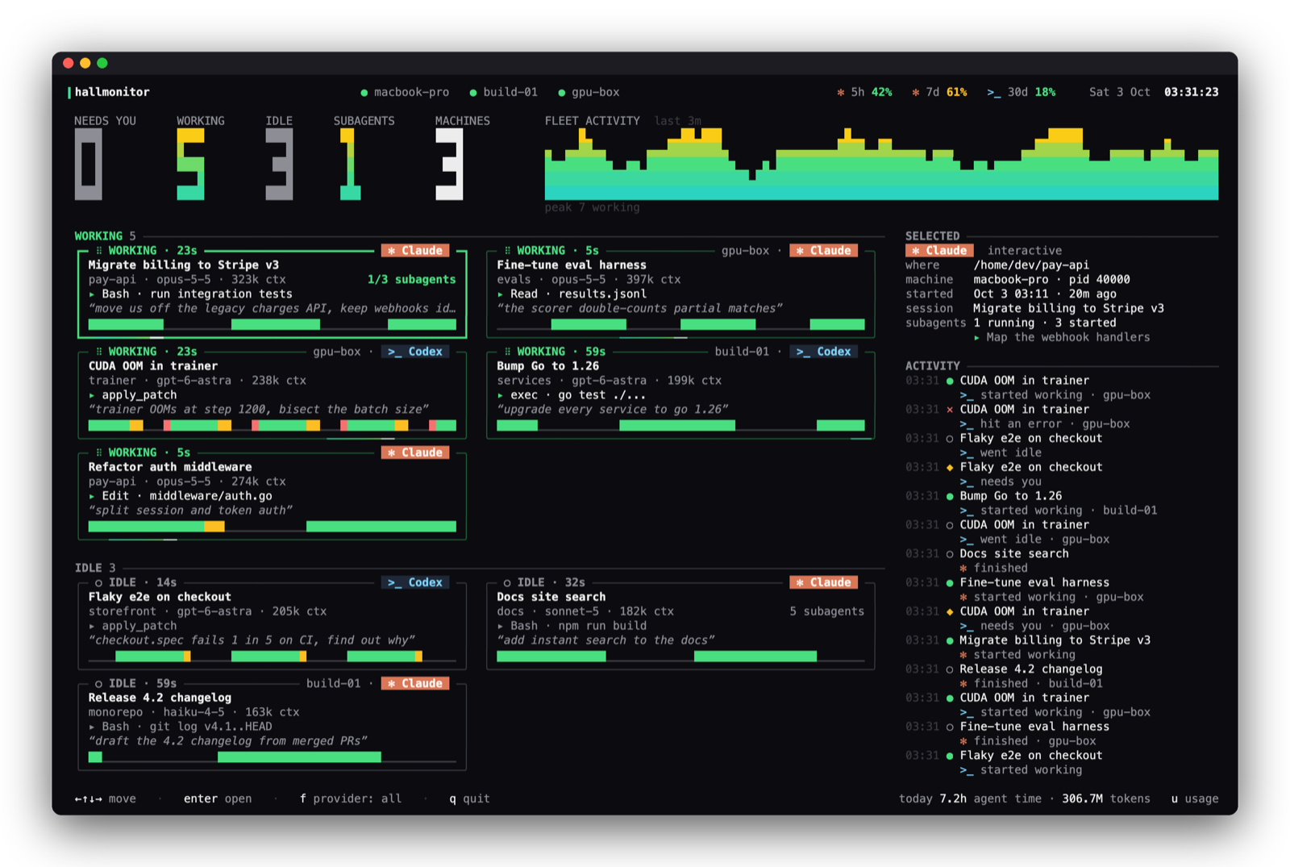This screenshot has width=1290, height=867.
Task: Click the 'exec · go test ./...' line
Action: click(x=572, y=395)
